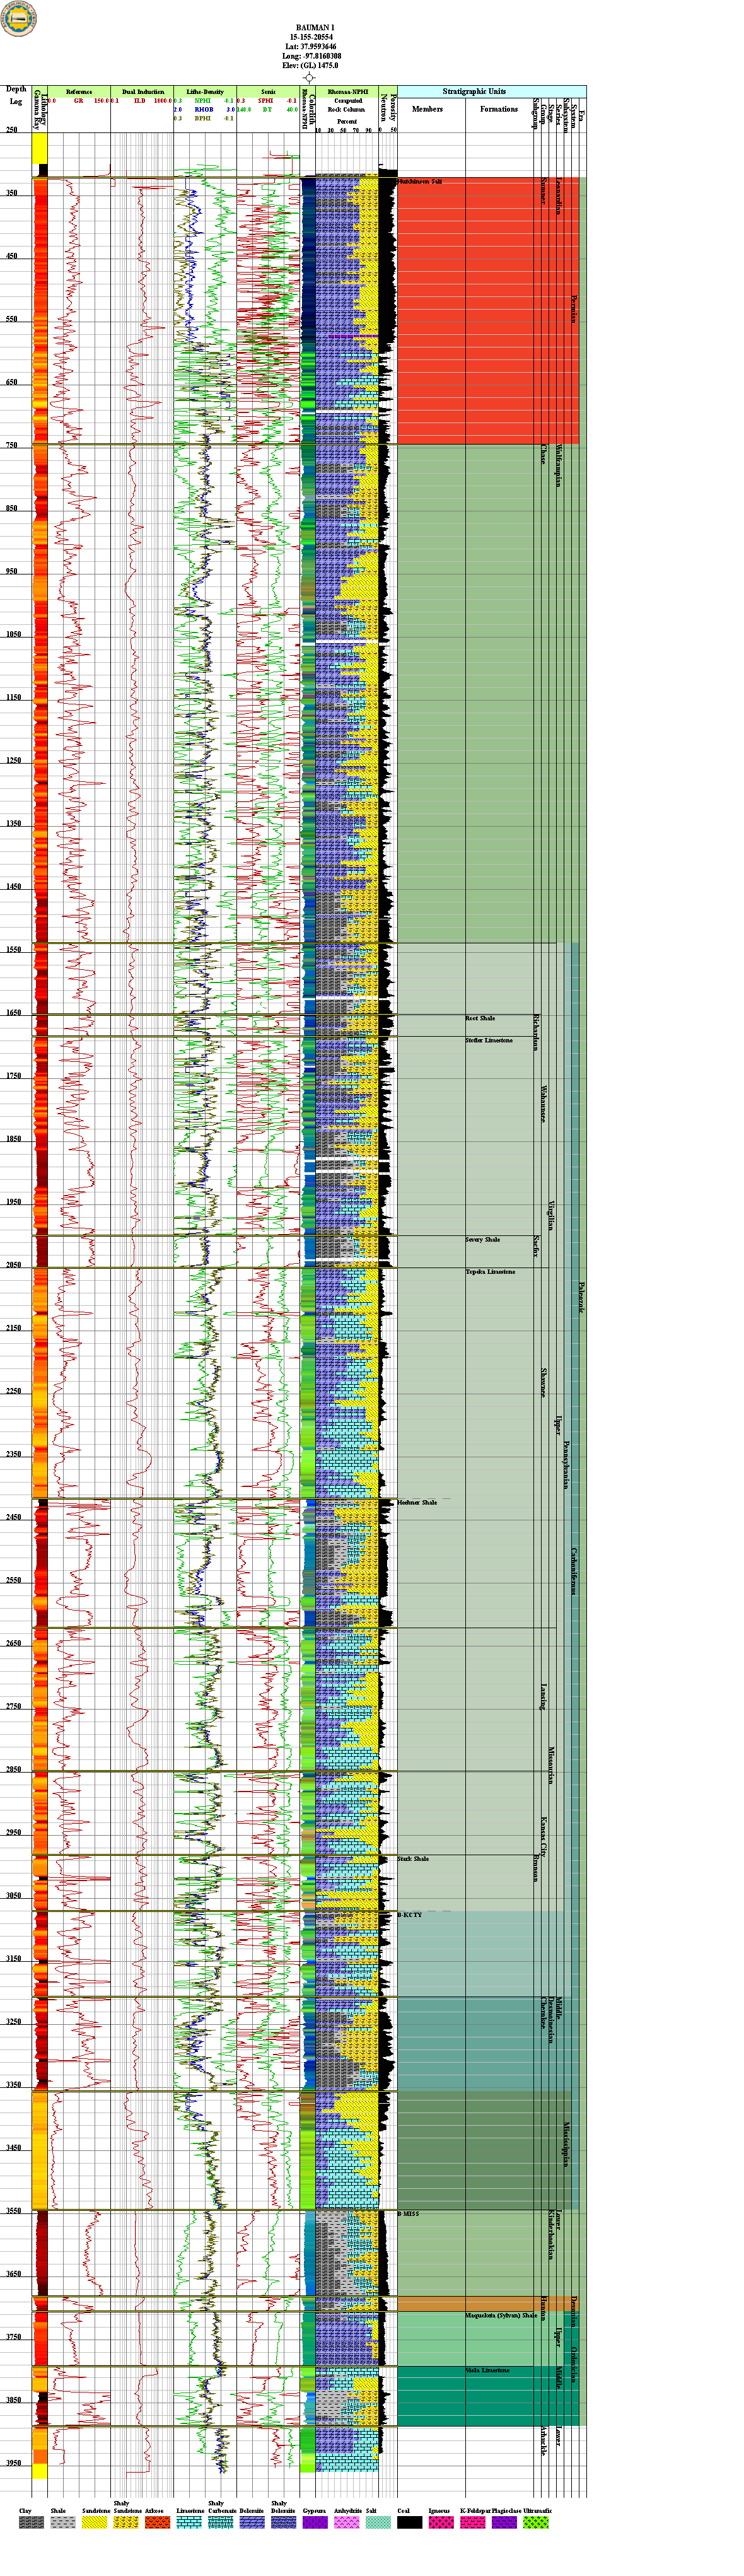Image resolution: width=744 pixels, height=2576 pixels.
Task: Click the Limestone brick pattern in legend
Action: pos(189,2522)
